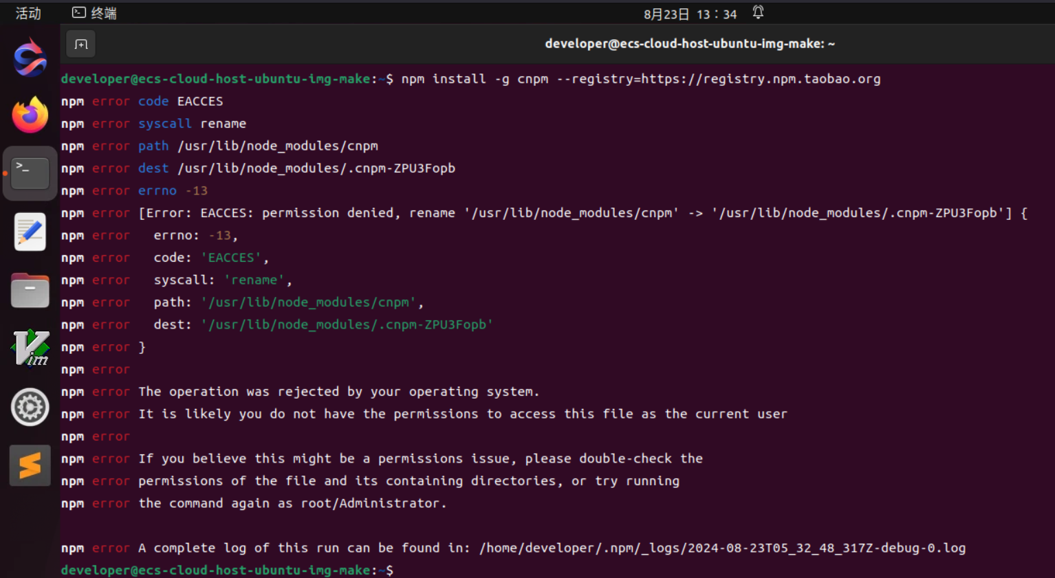
Task: Open the blue and red swirl app in dock
Action: [x=30, y=58]
